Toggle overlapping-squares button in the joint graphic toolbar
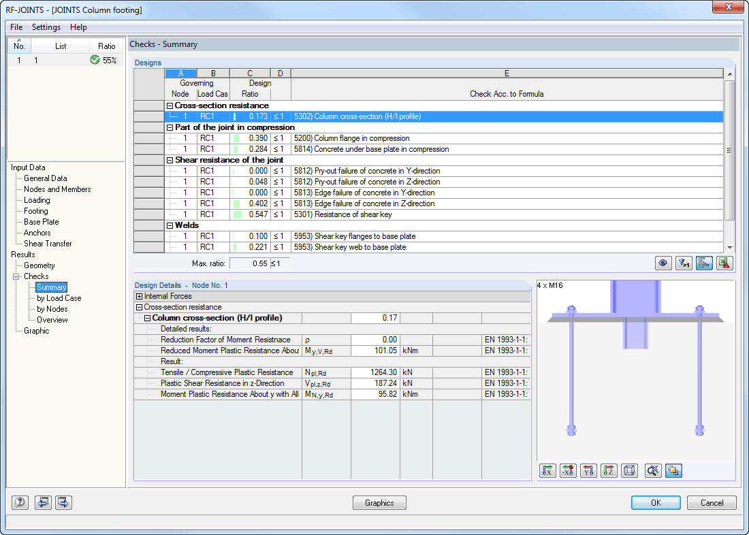 [x=673, y=471]
